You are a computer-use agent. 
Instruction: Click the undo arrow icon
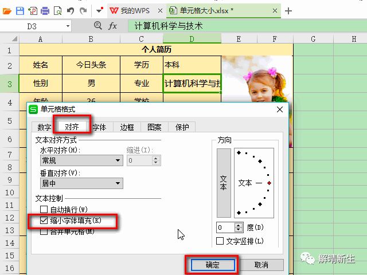pyautogui.click(x=70, y=11)
